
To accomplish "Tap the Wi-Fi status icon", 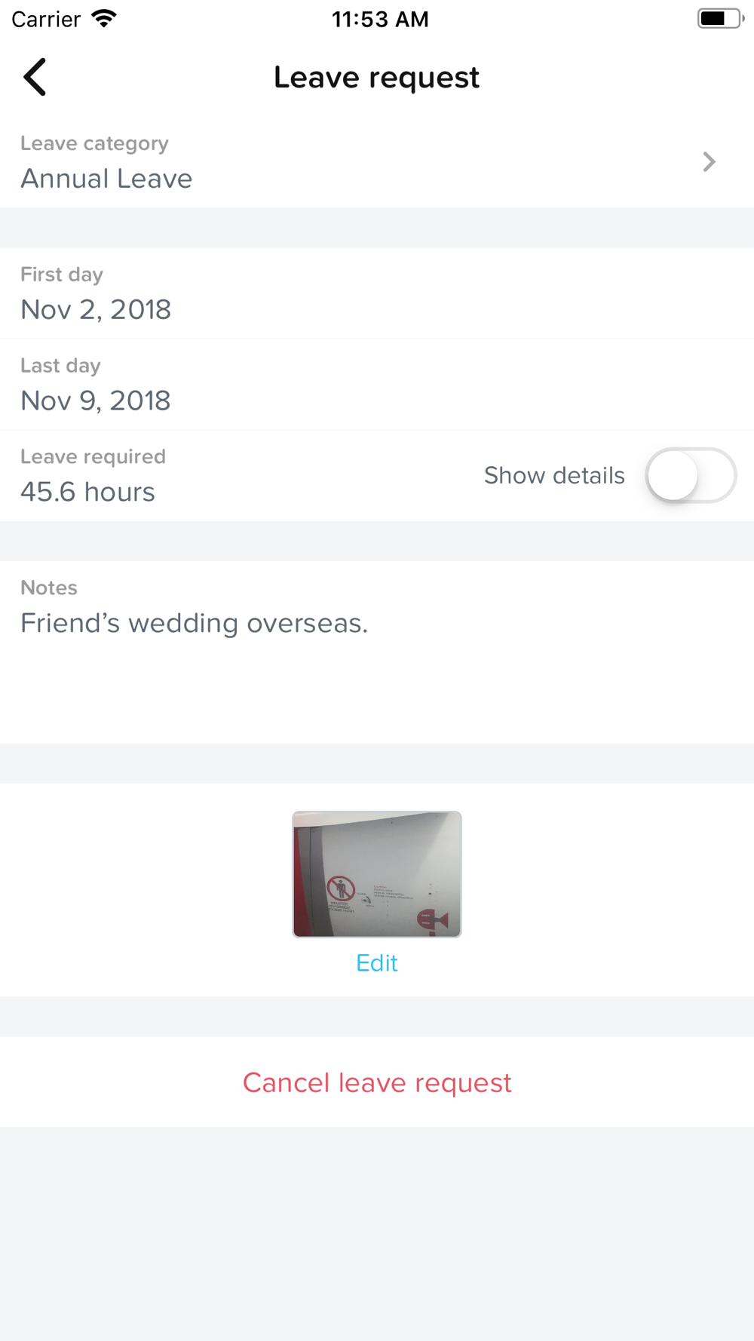I will (104, 19).
